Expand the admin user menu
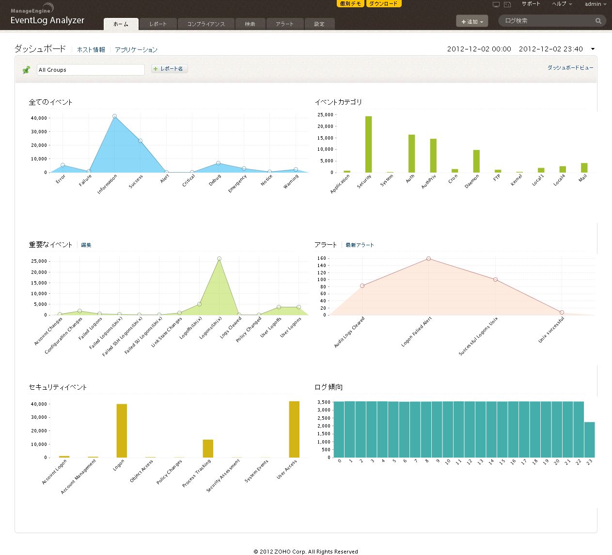Image resolution: width=612 pixels, height=555 pixels. pos(595,4)
